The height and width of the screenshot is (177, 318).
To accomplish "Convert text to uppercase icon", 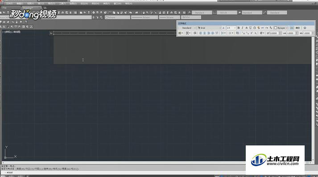I will [x=244, y=33].
